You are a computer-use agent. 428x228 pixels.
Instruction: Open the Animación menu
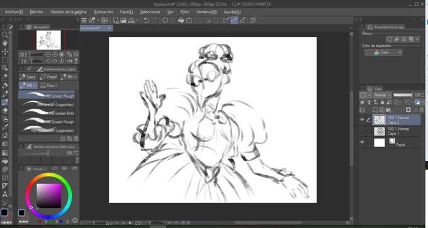click(103, 12)
